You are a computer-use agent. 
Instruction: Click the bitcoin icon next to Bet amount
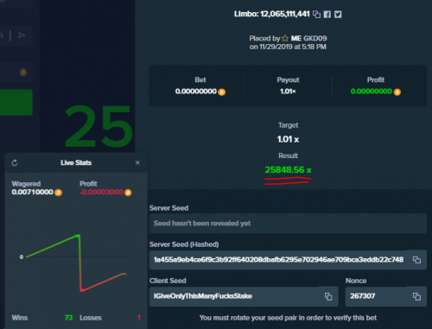coord(222,92)
